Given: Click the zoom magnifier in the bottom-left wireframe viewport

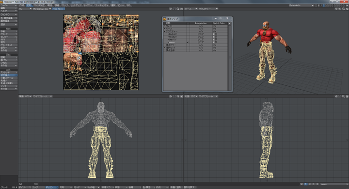Looking at the screenshot, I should pyautogui.click(x=178, y=96).
